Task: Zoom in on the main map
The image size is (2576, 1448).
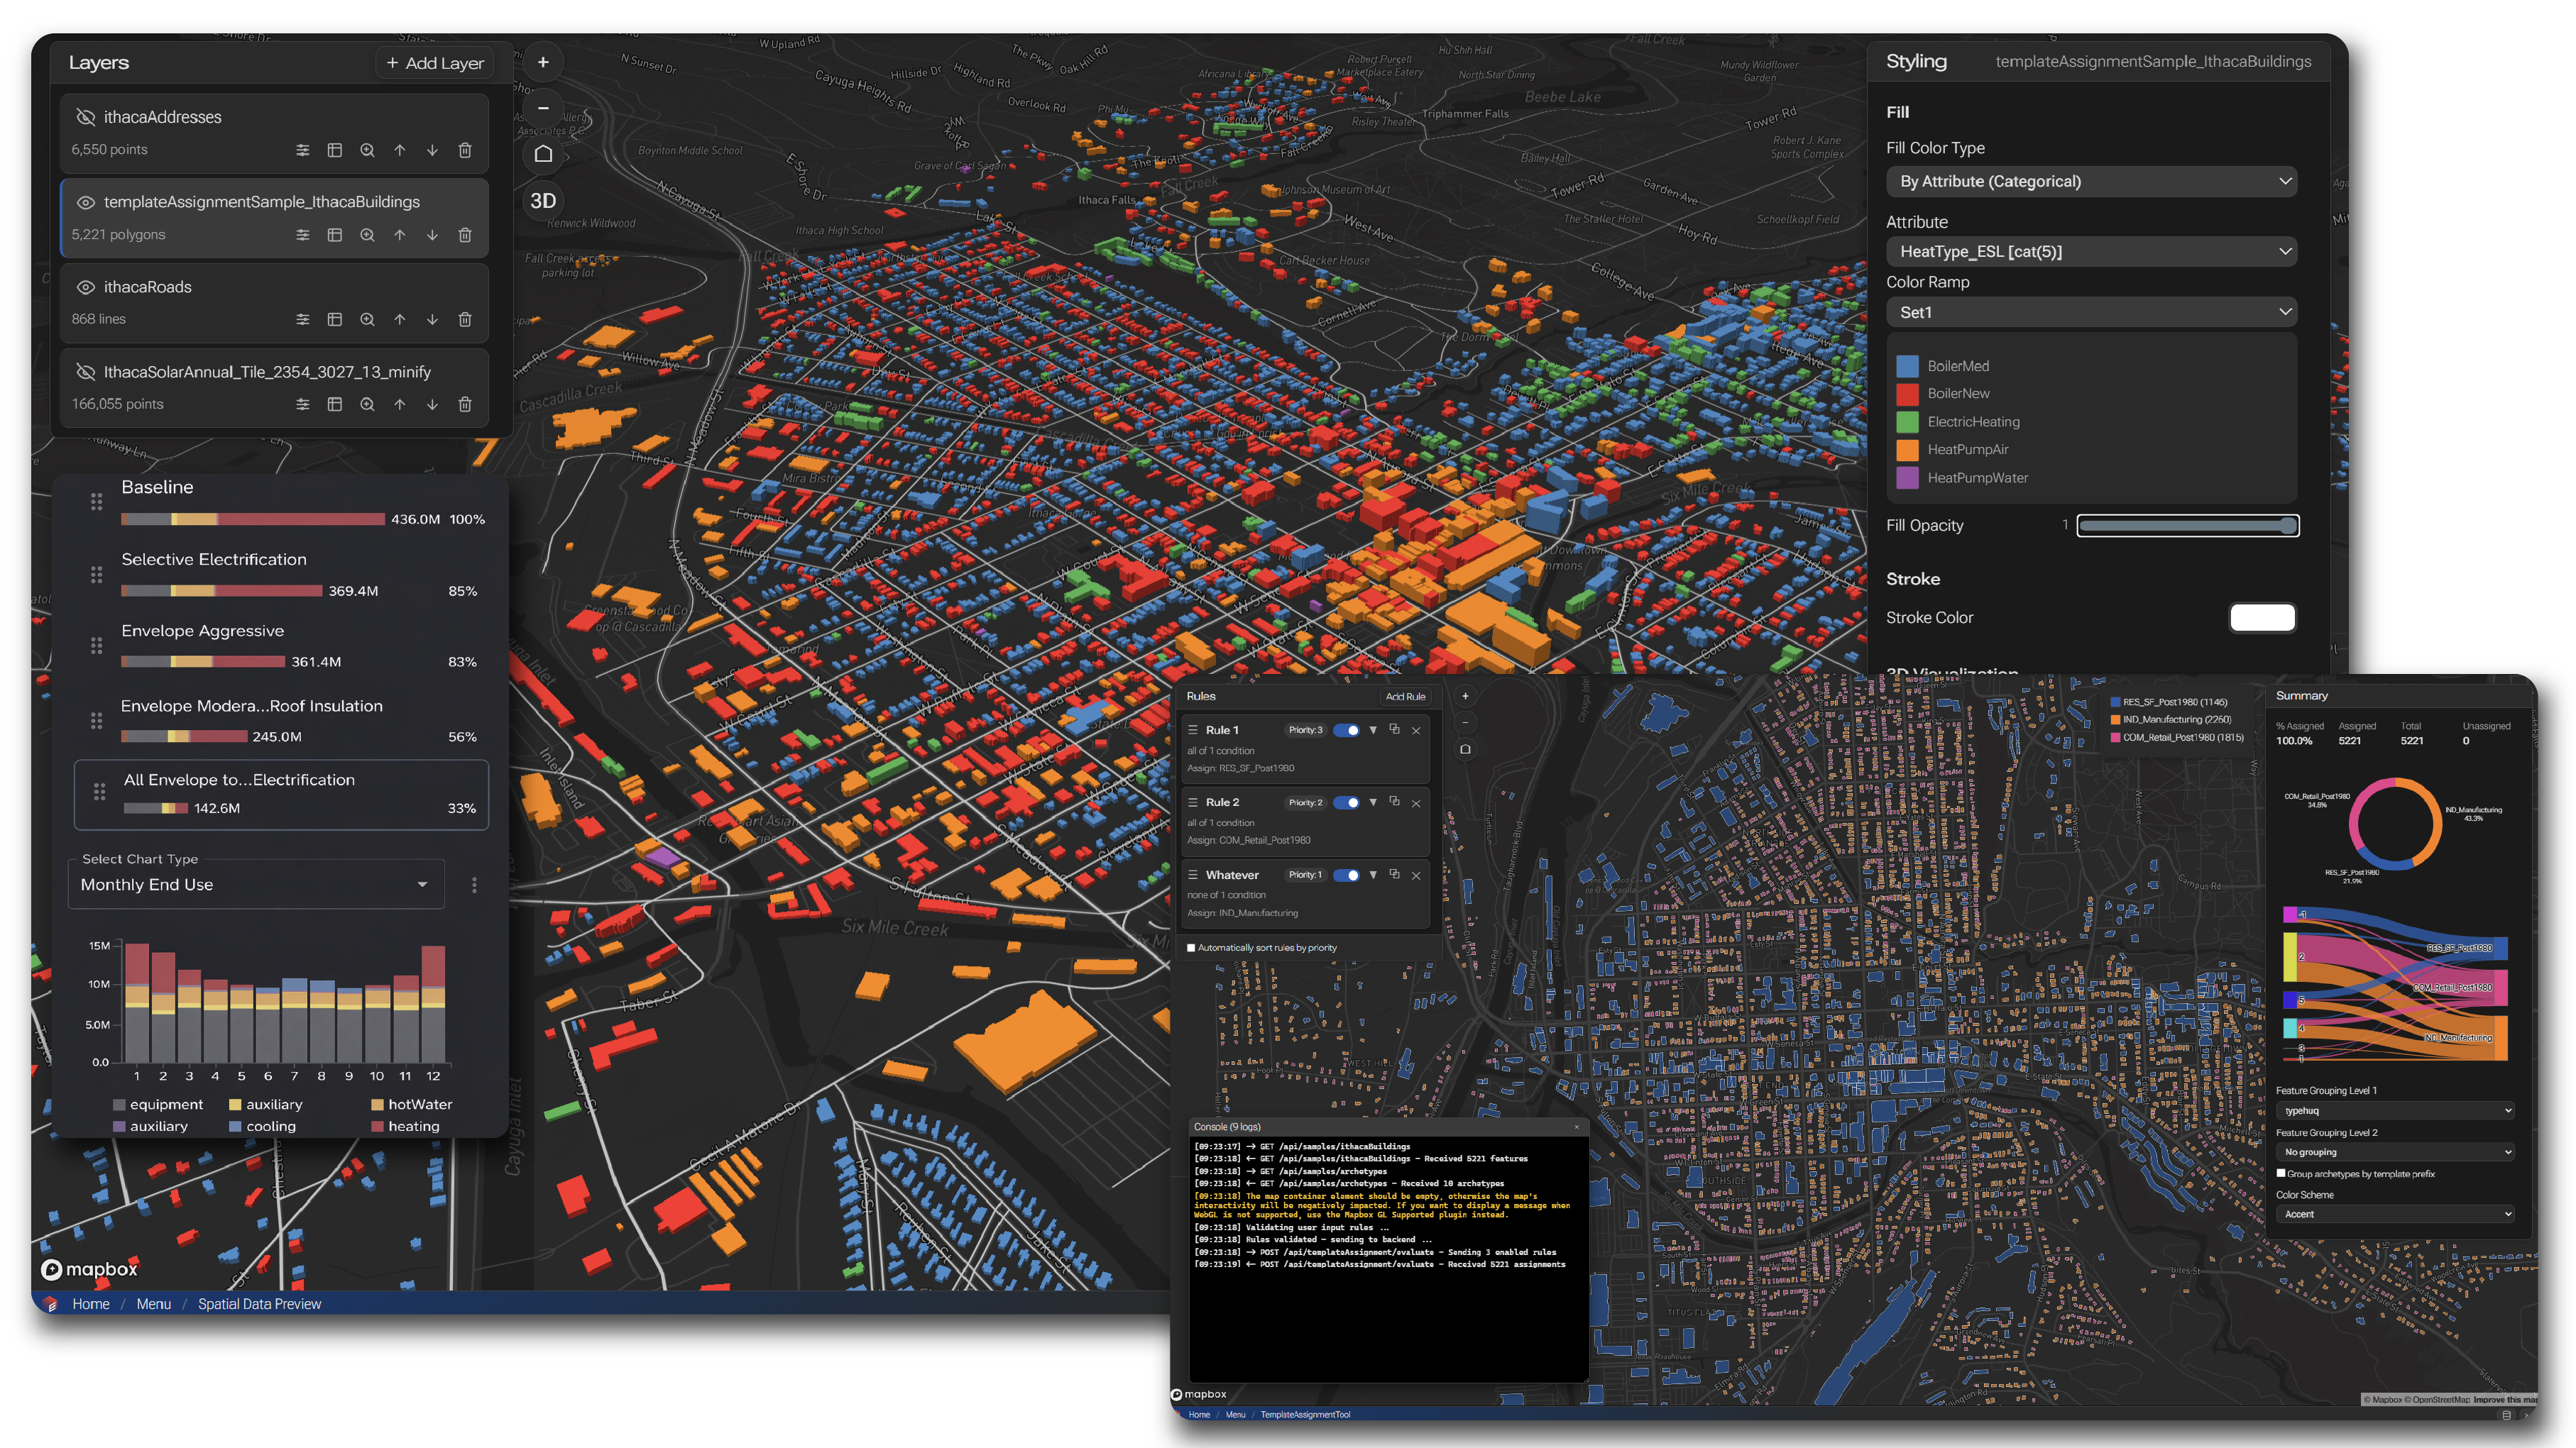Action: coord(543,62)
